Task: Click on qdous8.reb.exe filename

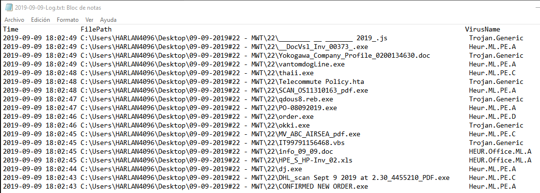Action: (306, 99)
